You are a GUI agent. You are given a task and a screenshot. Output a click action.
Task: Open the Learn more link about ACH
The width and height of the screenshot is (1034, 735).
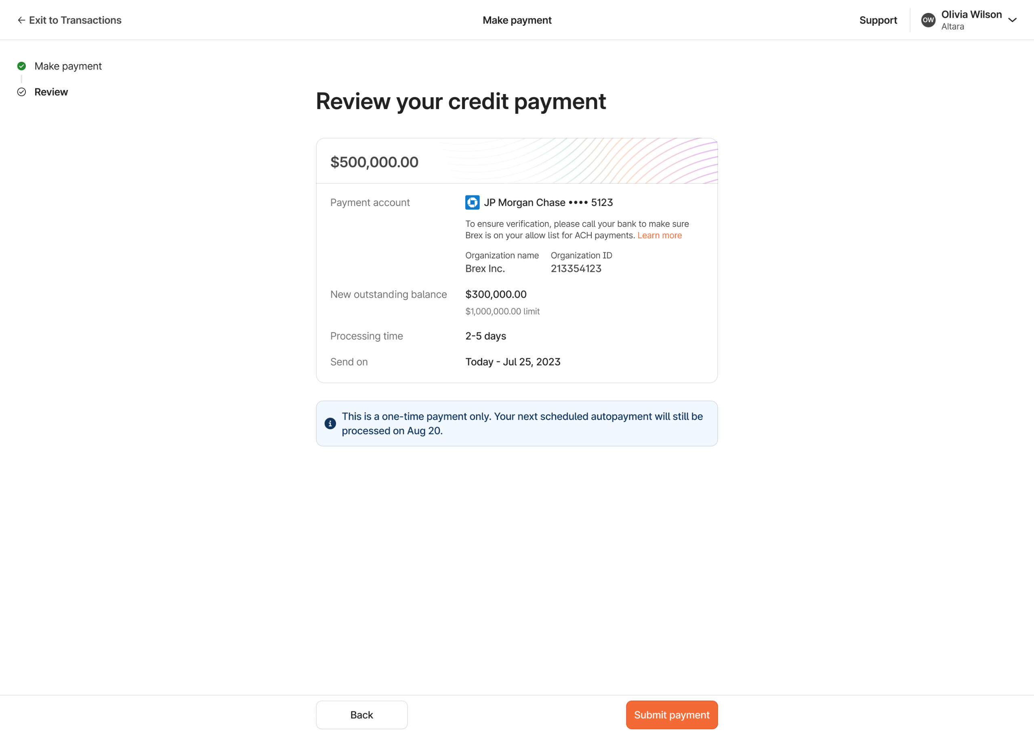coord(659,235)
